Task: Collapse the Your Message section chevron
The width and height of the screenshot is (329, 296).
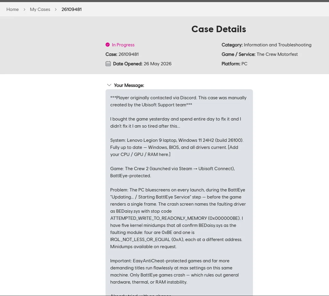Action: (x=109, y=85)
